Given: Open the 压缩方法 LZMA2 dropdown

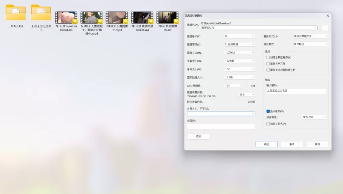Looking at the screenshot, I should [239, 53].
